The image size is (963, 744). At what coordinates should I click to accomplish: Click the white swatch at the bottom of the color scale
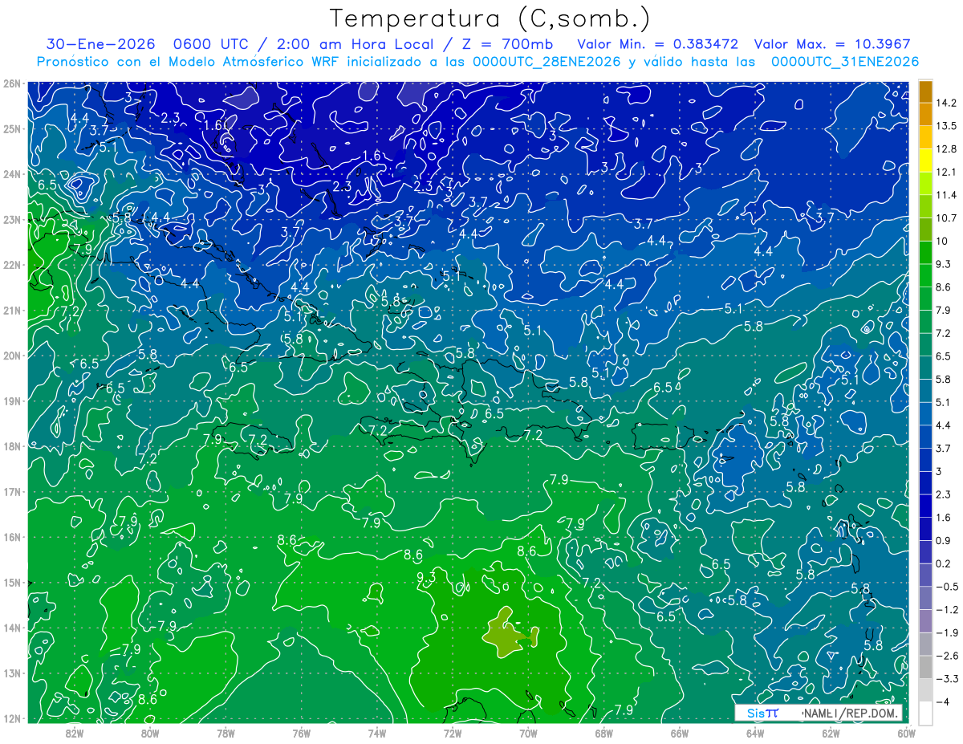(925, 712)
